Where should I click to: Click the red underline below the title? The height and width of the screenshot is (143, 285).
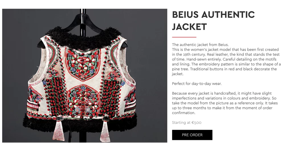(184, 37)
